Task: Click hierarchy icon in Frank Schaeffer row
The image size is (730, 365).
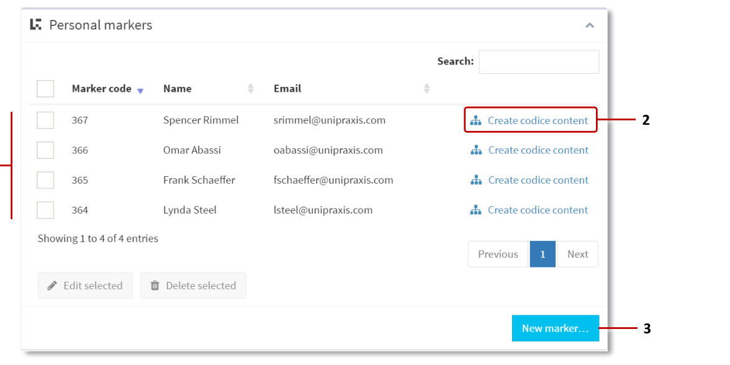Action: pos(476,180)
